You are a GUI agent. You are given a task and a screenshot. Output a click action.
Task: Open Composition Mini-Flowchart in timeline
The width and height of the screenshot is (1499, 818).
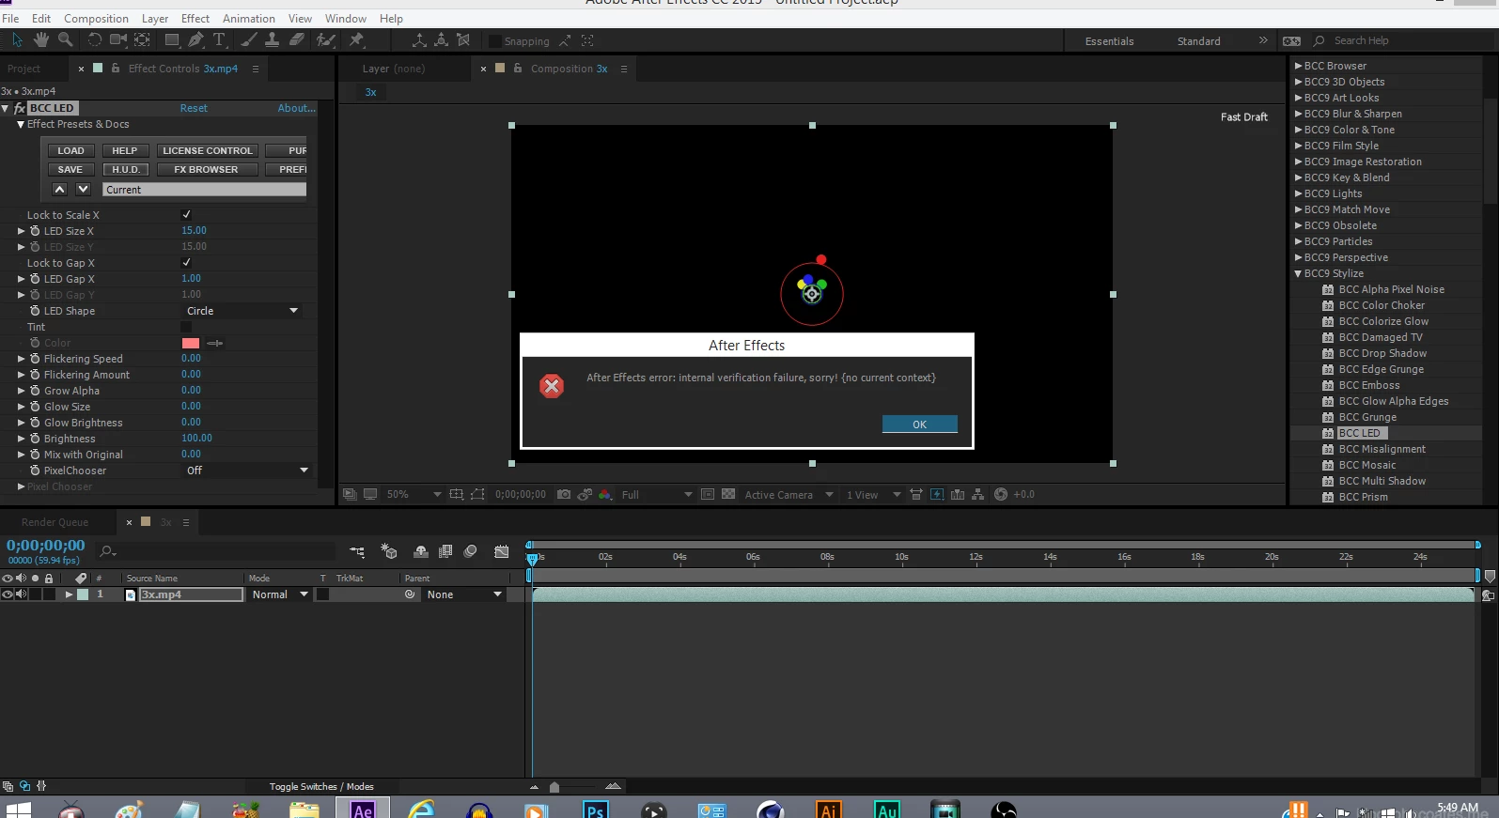pyautogui.click(x=357, y=552)
